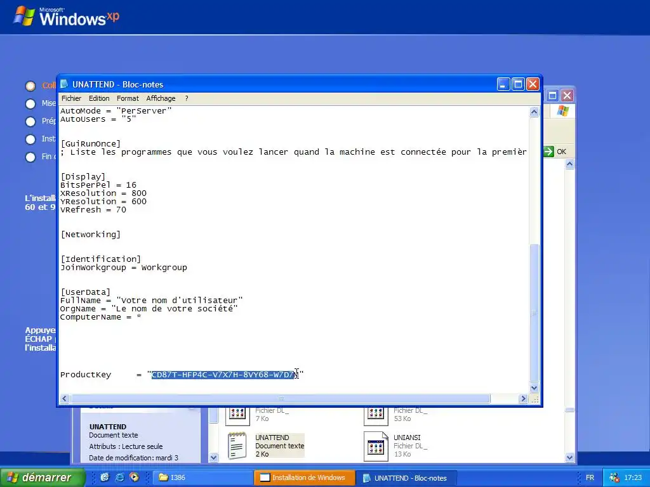Click the "ProductKey" label in the text
The height and width of the screenshot is (487, 650).
click(x=86, y=375)
